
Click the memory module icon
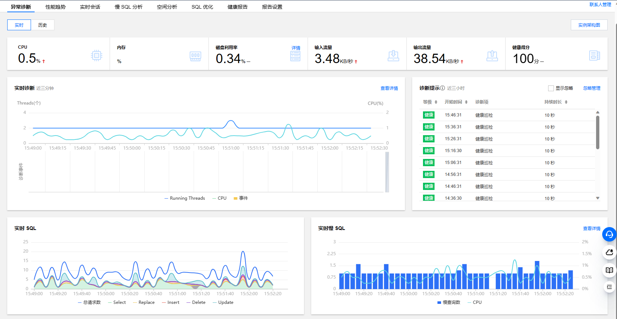pos(195,56)
